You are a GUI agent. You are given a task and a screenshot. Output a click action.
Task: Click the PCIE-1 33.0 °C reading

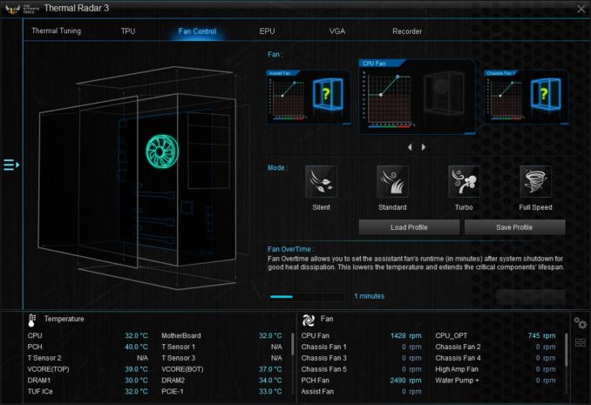click(270, 391)
